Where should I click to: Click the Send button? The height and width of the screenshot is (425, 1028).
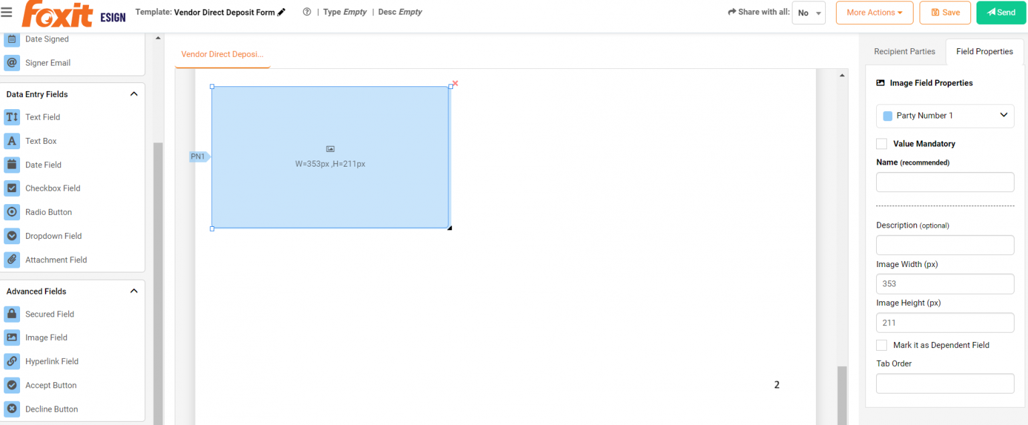click(x=1001, y=12)
